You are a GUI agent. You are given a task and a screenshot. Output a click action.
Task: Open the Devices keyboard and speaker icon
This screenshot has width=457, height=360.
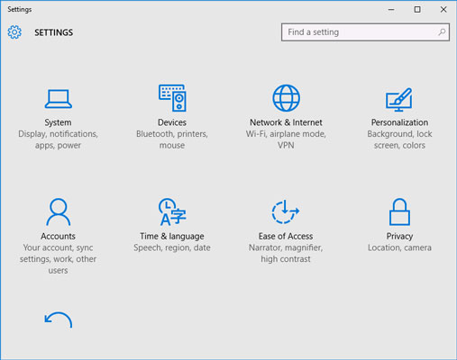click(172, 98)
